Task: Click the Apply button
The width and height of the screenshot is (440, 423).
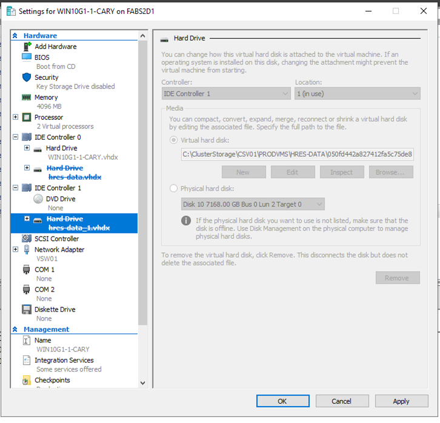Action: click(401, 401)
